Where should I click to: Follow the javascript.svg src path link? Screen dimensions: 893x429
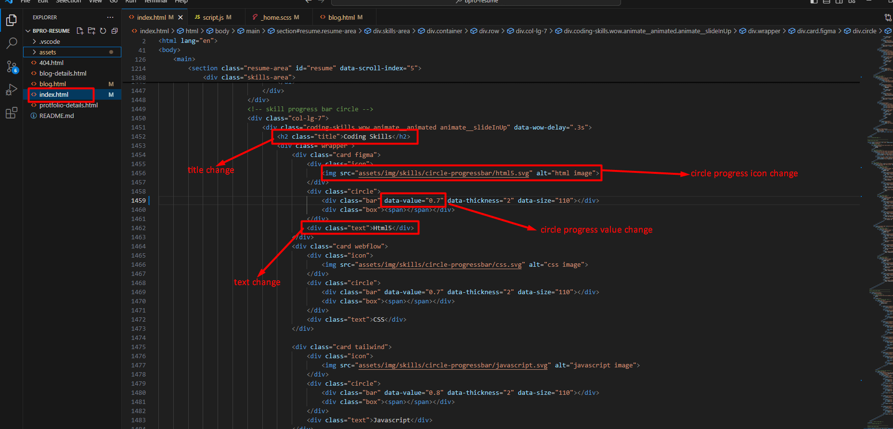(x=453, y=365)
